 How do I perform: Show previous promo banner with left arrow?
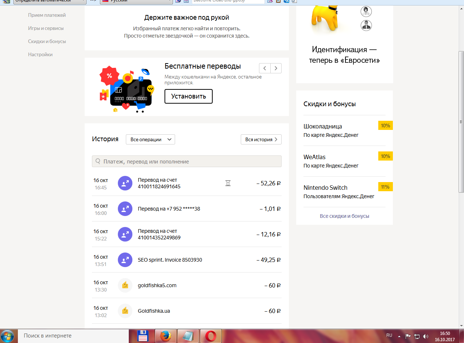(x=264, y=68)
